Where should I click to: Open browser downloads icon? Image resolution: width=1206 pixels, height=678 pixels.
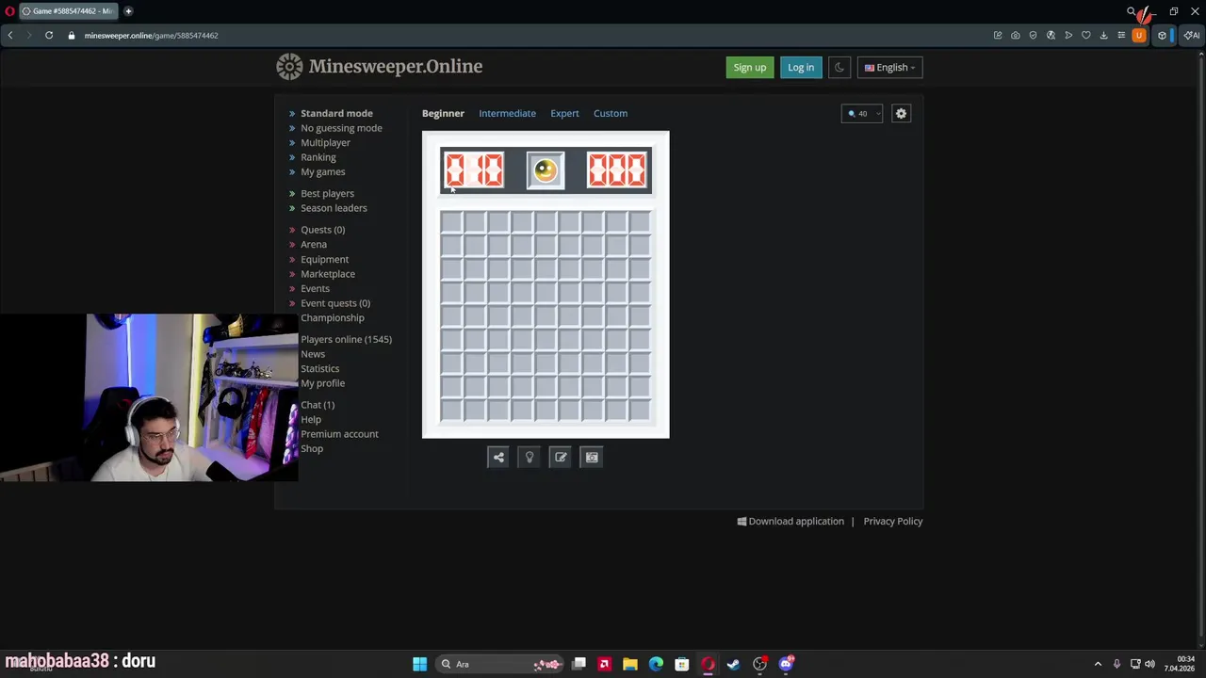(x=1103, y=35)
